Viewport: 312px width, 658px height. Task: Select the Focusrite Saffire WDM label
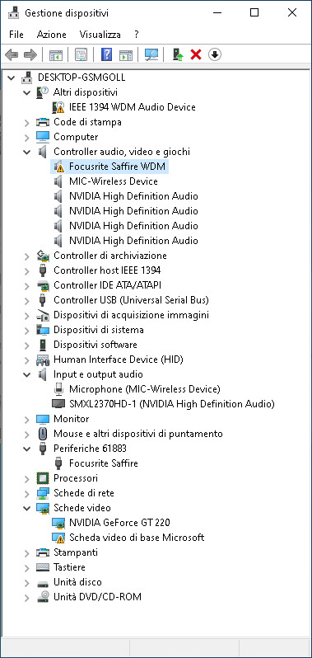pos(117,167)
